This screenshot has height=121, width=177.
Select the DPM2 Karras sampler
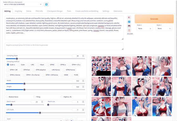[69, 70]
